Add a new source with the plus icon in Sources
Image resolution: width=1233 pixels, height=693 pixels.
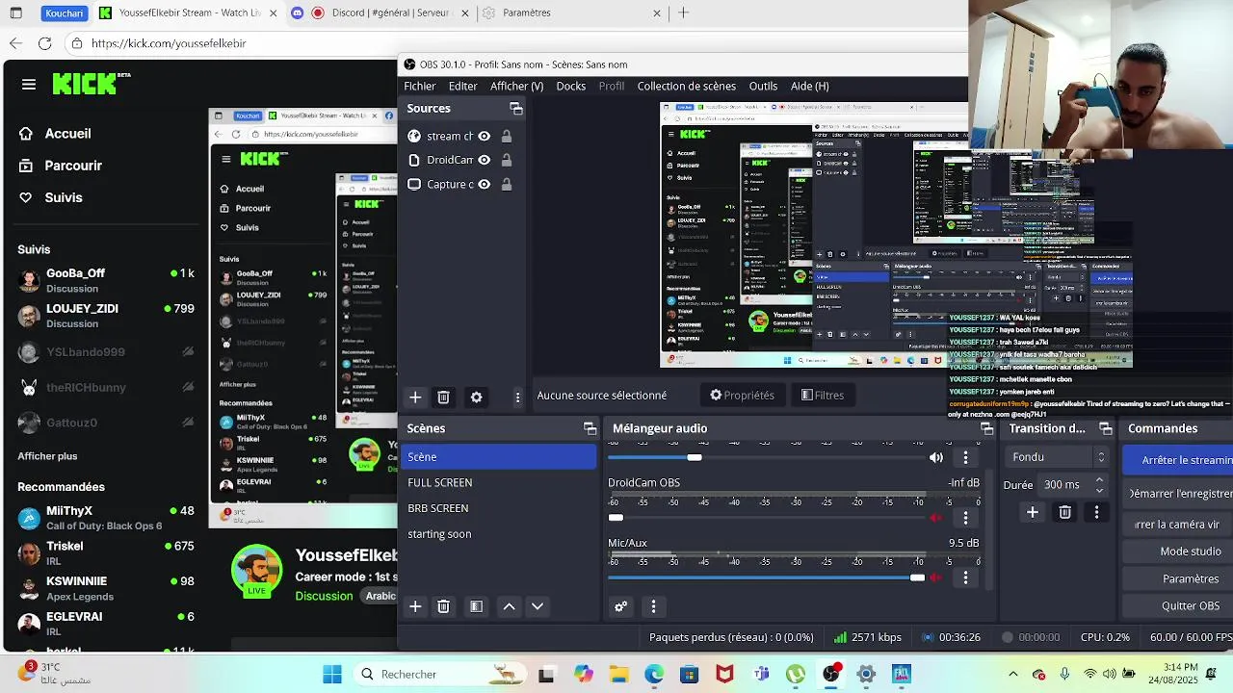pos(415,397)
